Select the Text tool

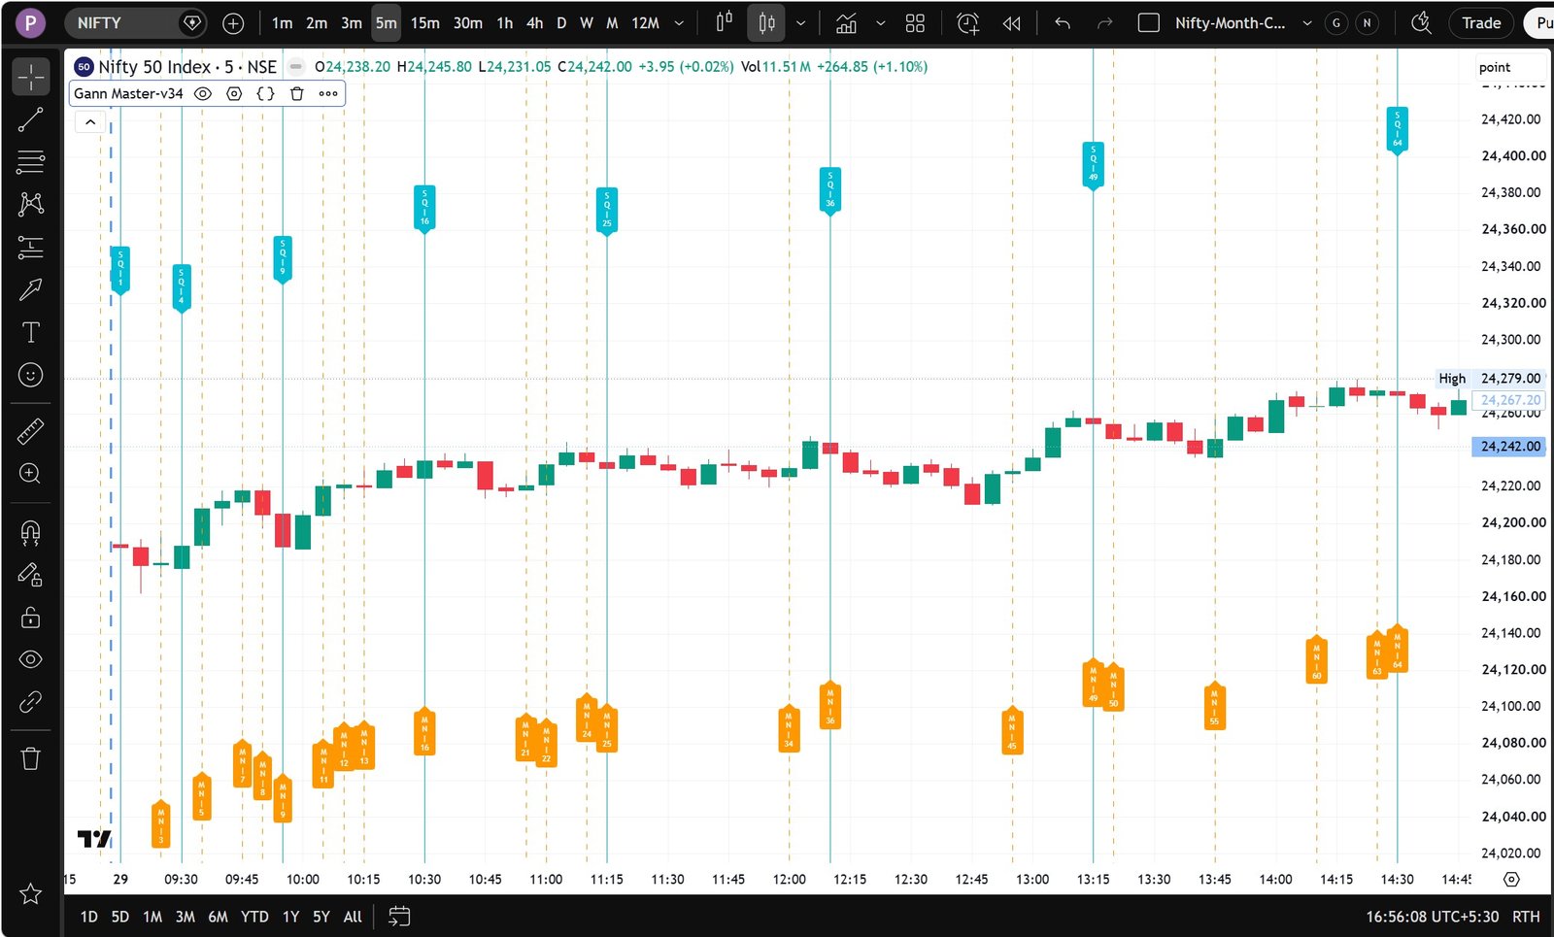[x=31, y=332]
